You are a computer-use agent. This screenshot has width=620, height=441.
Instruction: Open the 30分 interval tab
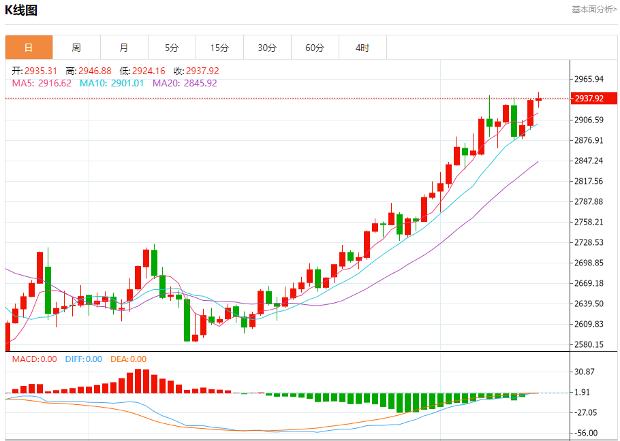pyautogui.click(x=267, y=48)
